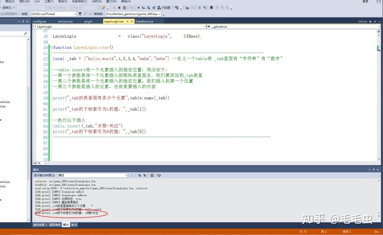Switch to the init.lua tab on the right

click(362, 21)
